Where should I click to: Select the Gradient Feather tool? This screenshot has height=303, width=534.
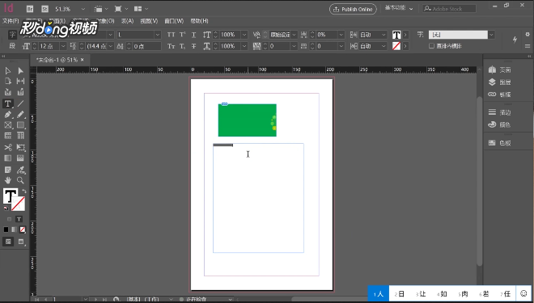click(20, 158)
